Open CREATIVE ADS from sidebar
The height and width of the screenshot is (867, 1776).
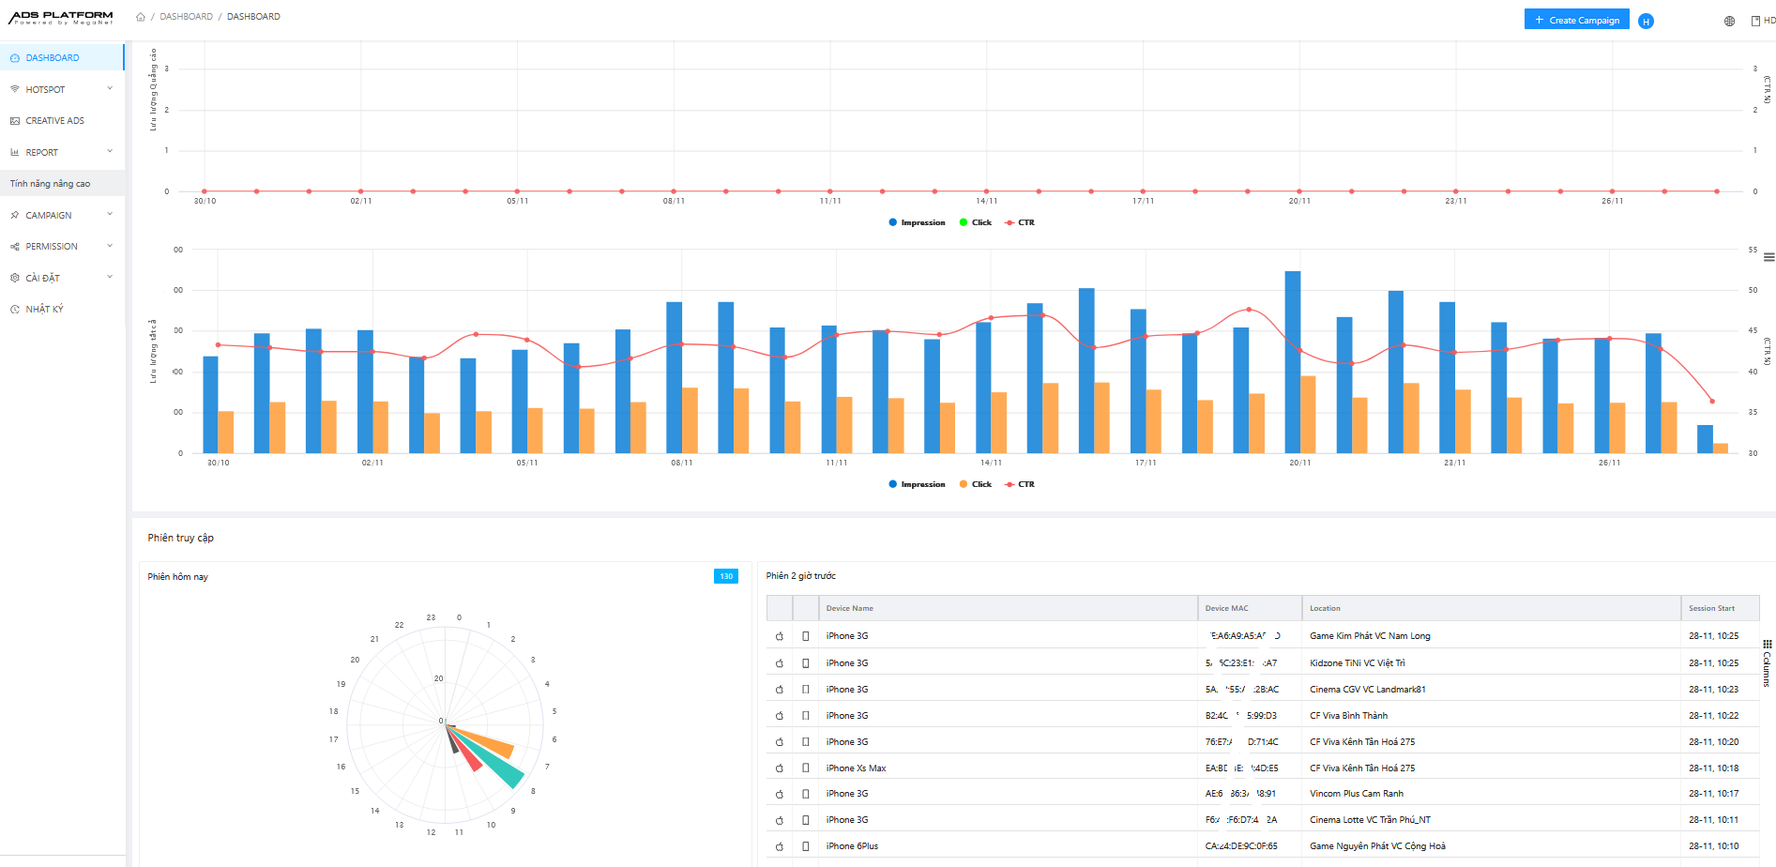pos(54,121)
